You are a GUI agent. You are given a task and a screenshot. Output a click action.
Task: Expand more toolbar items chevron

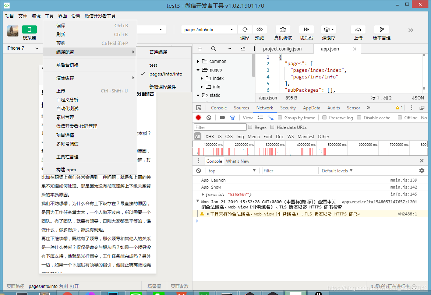[x=411, y=30]
